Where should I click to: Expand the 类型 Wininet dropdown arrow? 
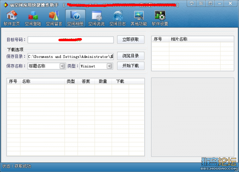pyautogui.click(x=109, y=66)
